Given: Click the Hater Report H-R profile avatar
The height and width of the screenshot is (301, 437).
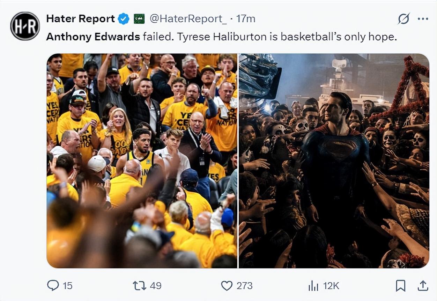Looking at the screenshot, I should point(25,26).
